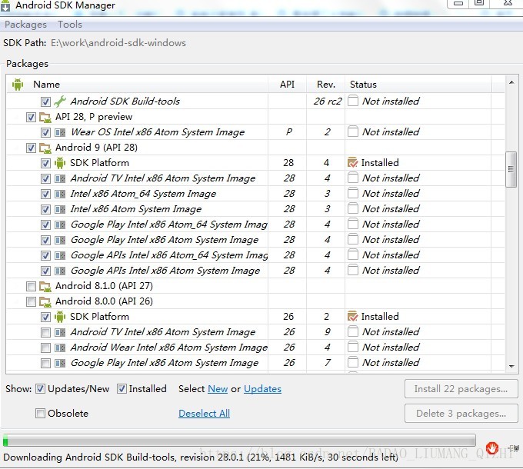Screen dimensions: 523x469
Task: Click Not installed status of Wear OS Intel x86 Atom
Action: coord(391,132)
